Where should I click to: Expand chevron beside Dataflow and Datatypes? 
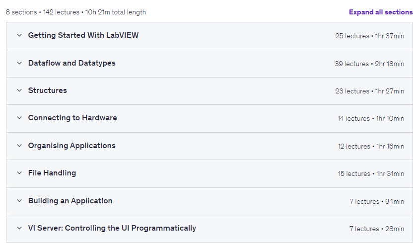(19, 63)
